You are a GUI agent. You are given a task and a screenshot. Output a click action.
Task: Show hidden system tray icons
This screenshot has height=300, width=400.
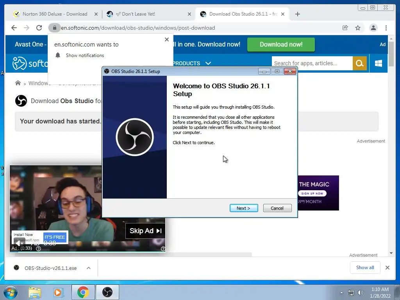point(341,293)
